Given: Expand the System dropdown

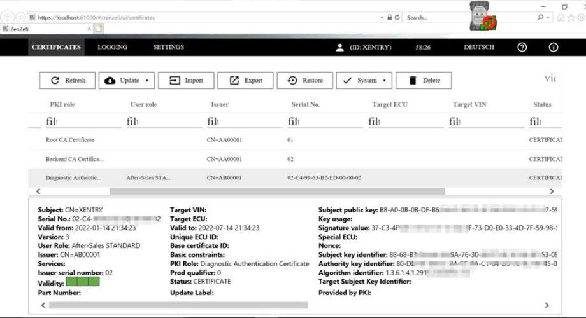Looking at the screenshot, I should click(x=364, y=80).
